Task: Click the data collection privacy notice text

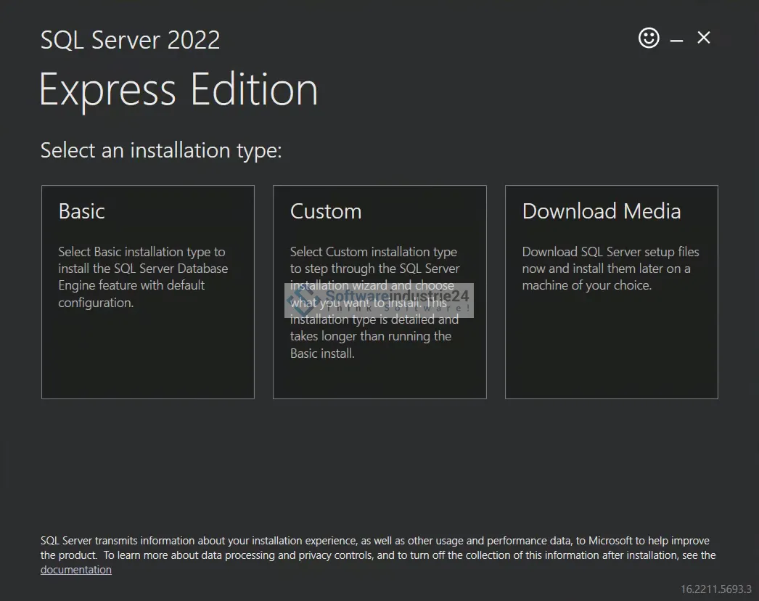Action: 377,548
